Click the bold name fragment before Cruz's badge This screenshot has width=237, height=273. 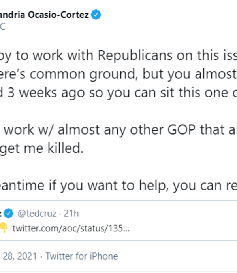click(2, 214)
